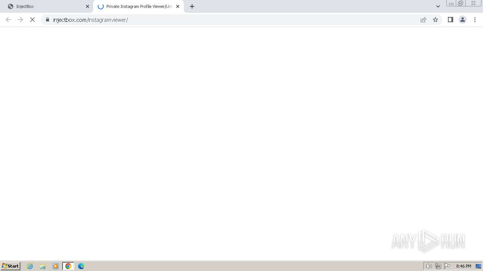
Task: Open the Chrome profile menu
Action: pyautogui.click(x=463, y=20)
